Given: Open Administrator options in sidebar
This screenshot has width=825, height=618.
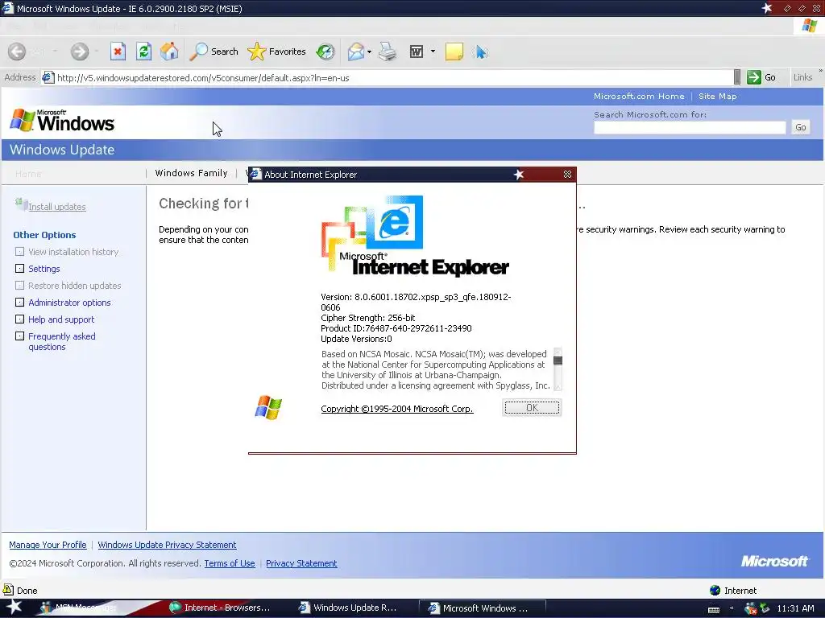Looking at the screenshot, I should pyautogui.click(x=69, y=303).
